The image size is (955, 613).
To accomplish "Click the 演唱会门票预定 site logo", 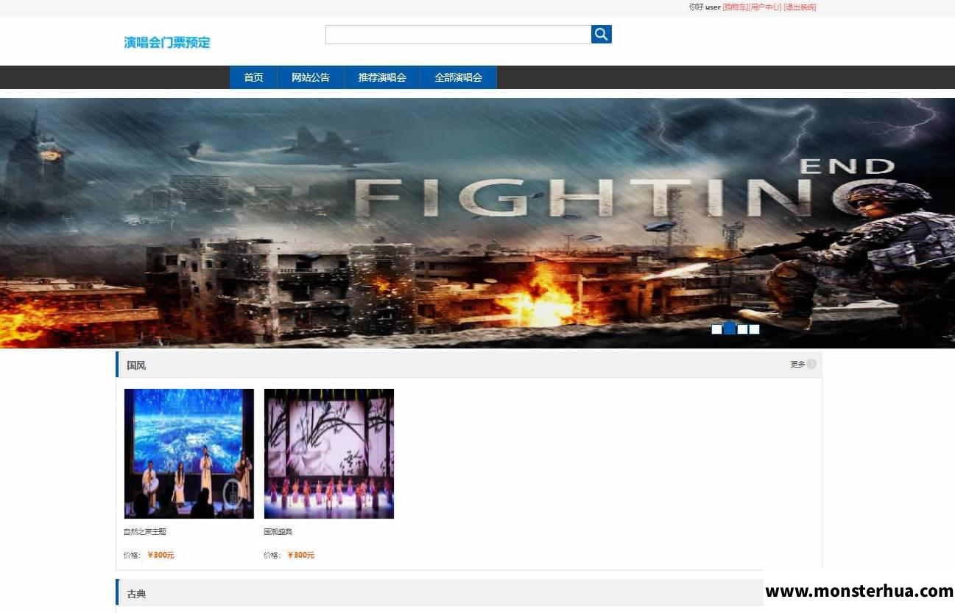I will point(167,43).
